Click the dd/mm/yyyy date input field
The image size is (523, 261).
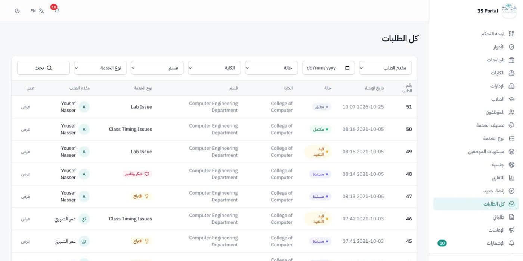(x=328, y=68)
